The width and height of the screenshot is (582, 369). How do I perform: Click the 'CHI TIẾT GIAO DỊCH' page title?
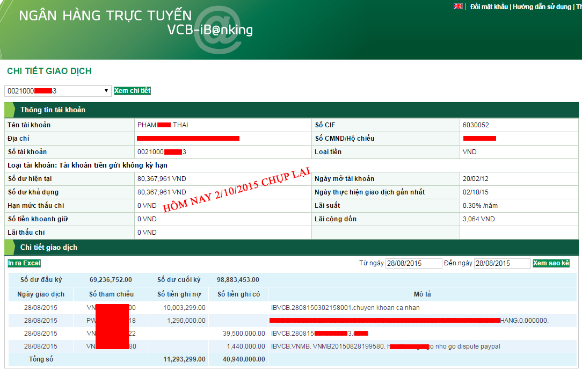coord(49,71)
